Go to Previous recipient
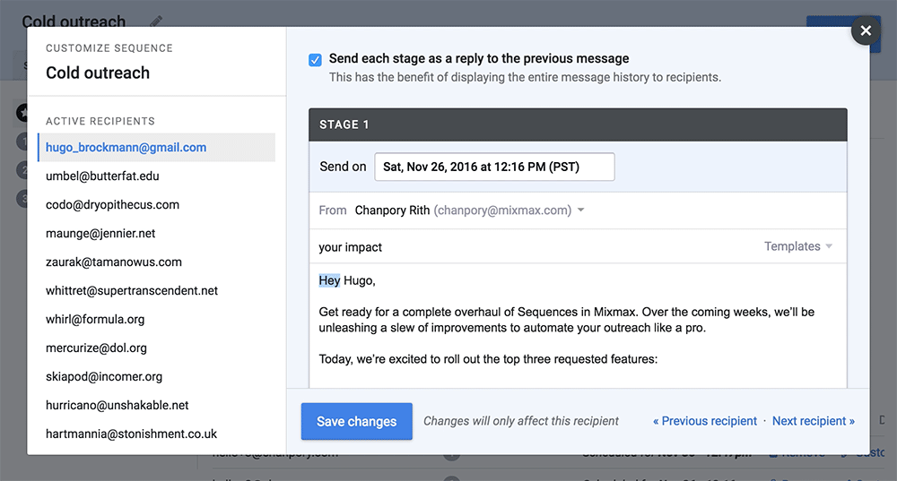 [705, 421]
